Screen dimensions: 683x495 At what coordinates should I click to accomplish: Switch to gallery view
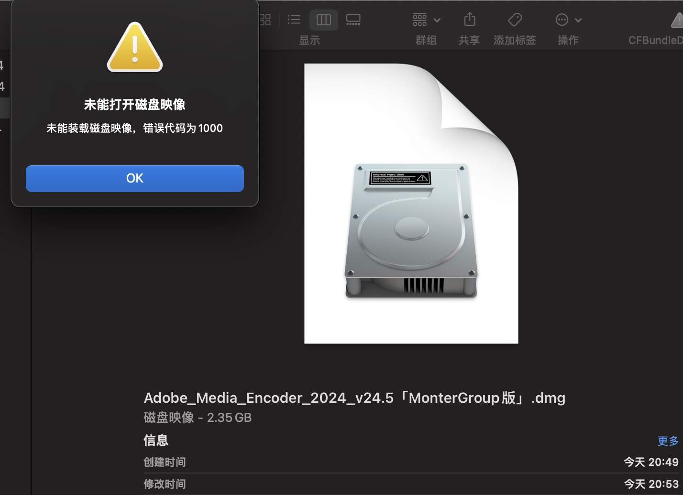(353, 20)
